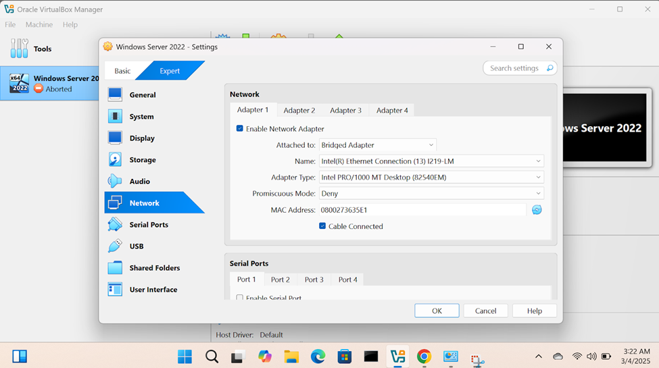Open volume control in system tray
The width and height of the screenshot is (659, 368).
coord(591,357)
